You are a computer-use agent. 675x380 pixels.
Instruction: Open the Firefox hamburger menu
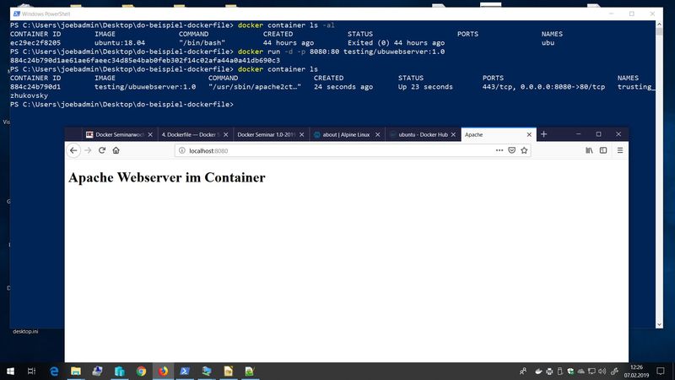pyautogui.click(x=620, y=150)
